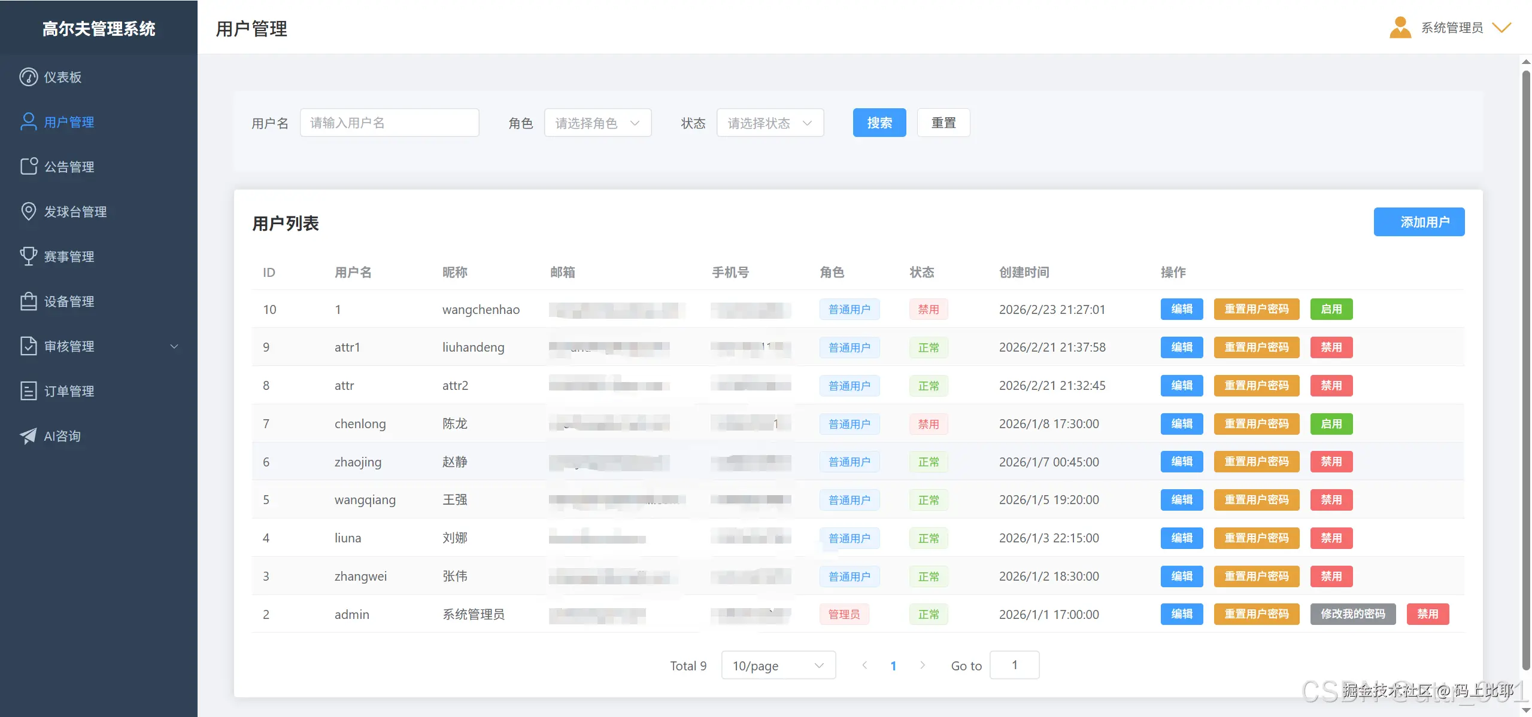Click 普通用户 tag in zhangwei row
The image size is (1532, 717).
click(850, 576)
